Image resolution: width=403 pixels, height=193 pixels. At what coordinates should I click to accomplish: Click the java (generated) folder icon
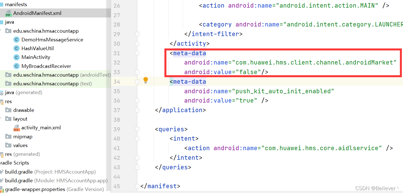tap(1, 92)
